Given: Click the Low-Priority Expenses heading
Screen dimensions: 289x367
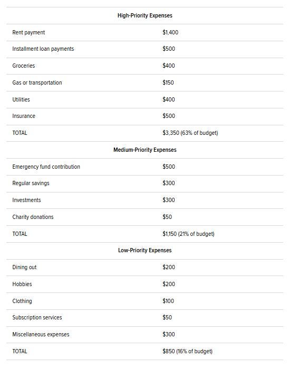Looking at the screenshot, I should pyautogui.click(x=144, y=250).
